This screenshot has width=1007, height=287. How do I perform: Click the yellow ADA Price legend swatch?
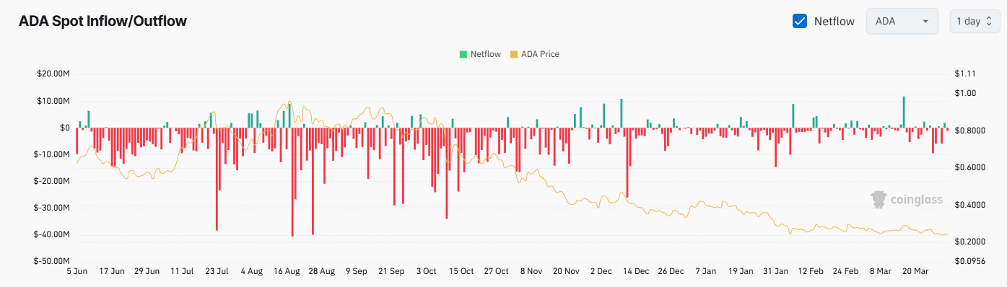tap(514, 54)
